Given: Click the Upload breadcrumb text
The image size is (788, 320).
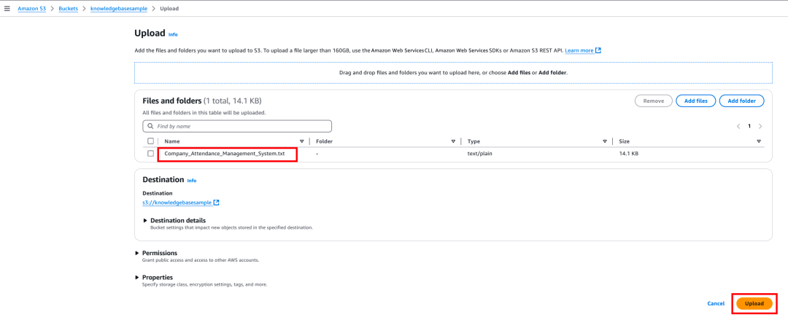Looking at the screenshot, I should coord(169,9).
